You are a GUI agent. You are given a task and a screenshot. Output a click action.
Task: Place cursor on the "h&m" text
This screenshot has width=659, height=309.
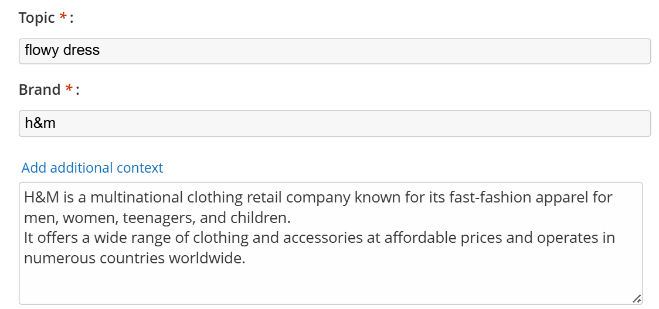point(40,123)
